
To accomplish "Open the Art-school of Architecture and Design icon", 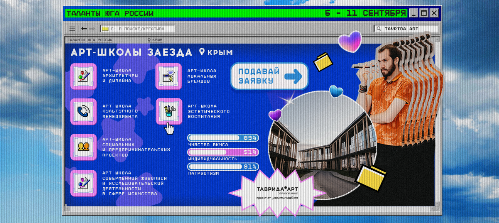I will click(x=83, y=76).
